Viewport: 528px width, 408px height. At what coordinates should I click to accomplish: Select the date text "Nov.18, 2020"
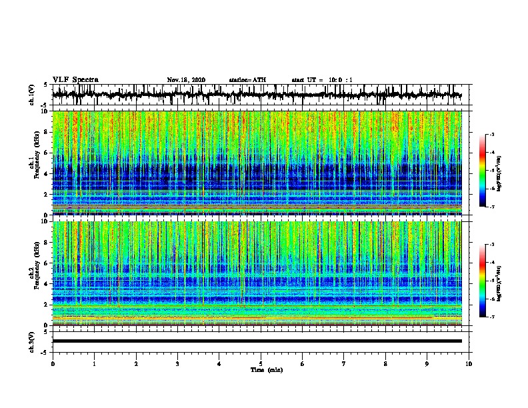coord(186,80)
